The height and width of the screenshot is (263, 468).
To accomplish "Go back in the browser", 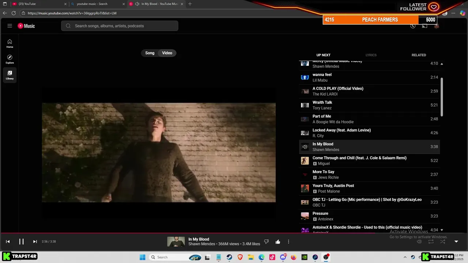I will 5,13.
